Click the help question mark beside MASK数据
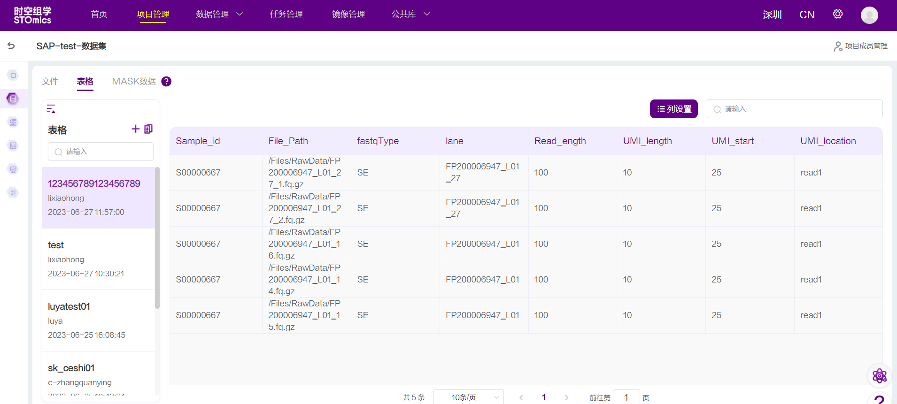This screenshot has width=897, height=404. [166, 82]
